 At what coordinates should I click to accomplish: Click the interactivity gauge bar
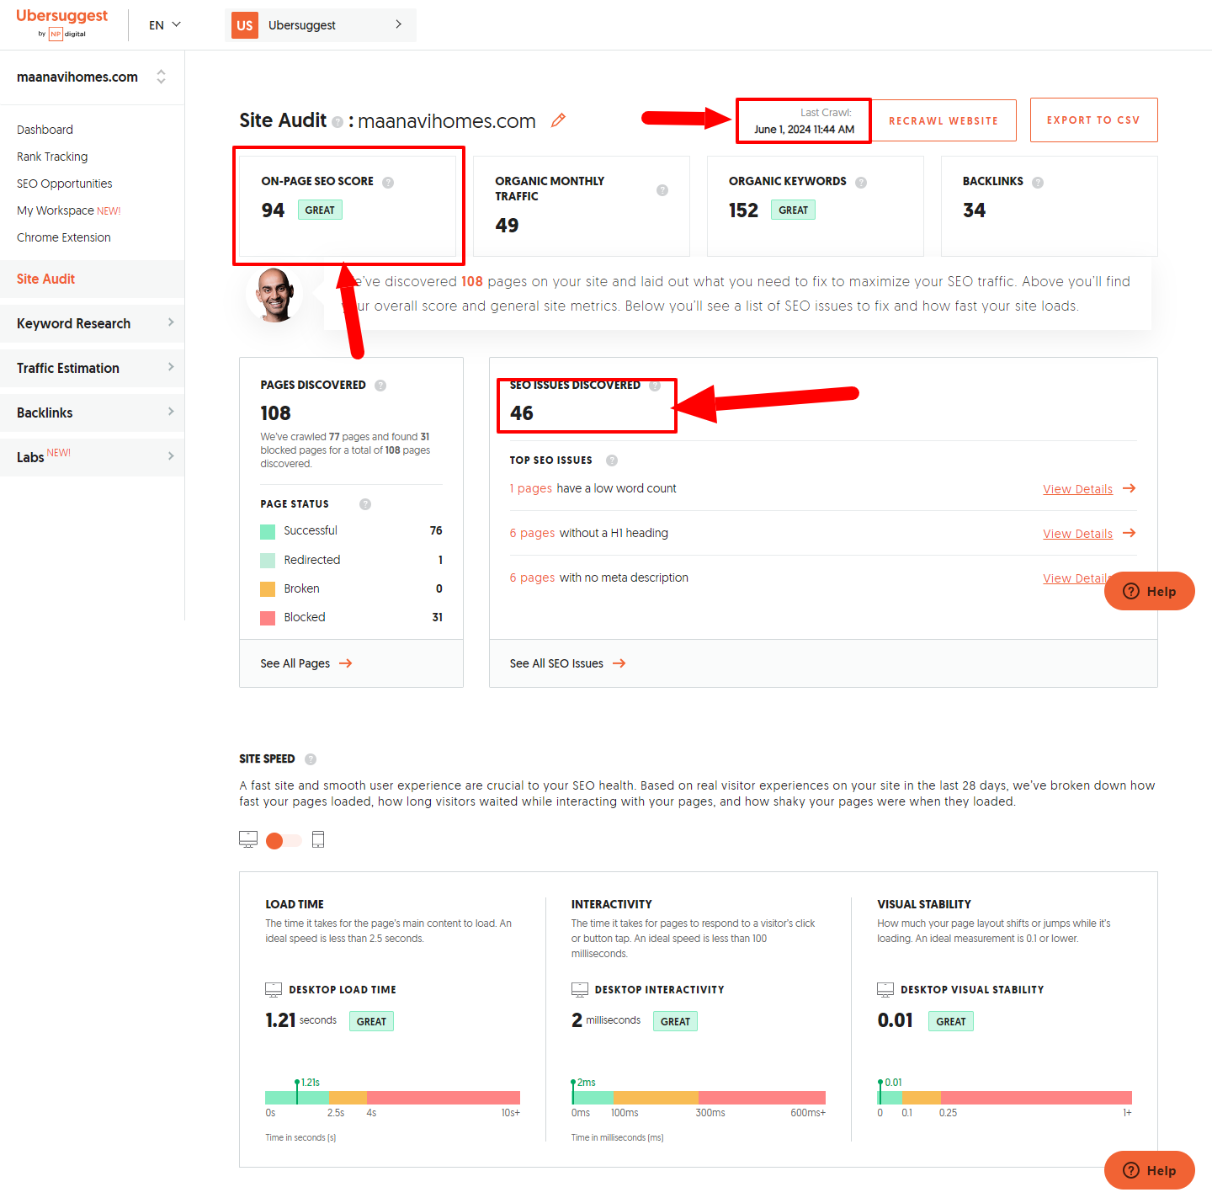coord(699,1098)
